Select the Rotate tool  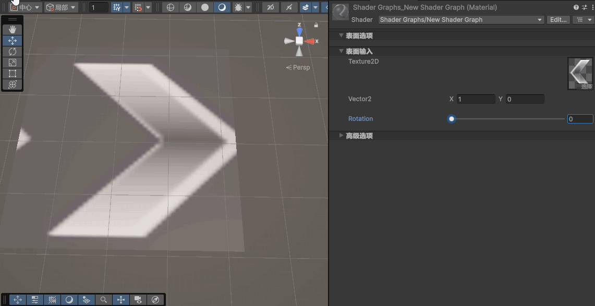click(13, 51)
